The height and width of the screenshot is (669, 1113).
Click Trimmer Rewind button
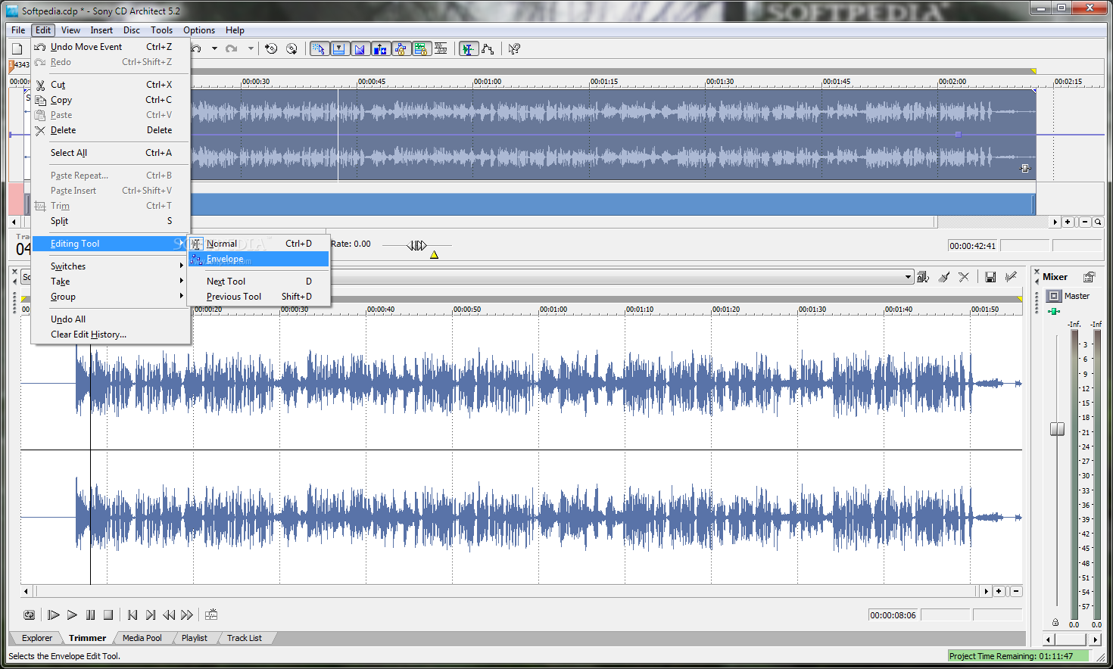coord(169,615)
